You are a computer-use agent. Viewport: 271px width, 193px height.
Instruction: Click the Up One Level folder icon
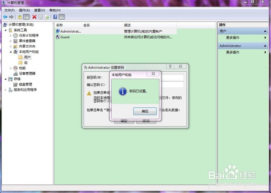[20, 17]
